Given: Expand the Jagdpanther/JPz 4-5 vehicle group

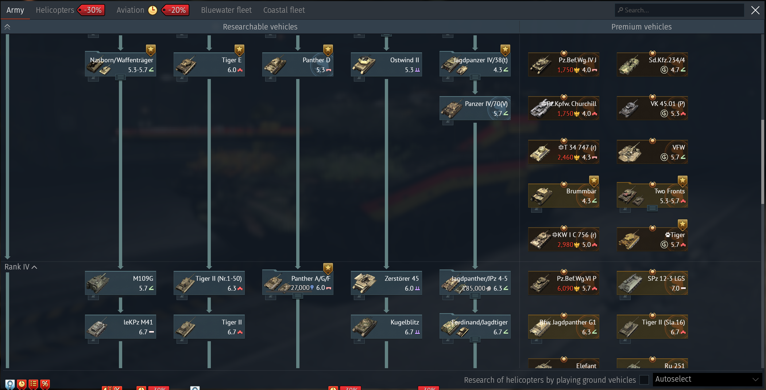Looking at the screenshot, I should pyautogui.click(x=475, y=296).
